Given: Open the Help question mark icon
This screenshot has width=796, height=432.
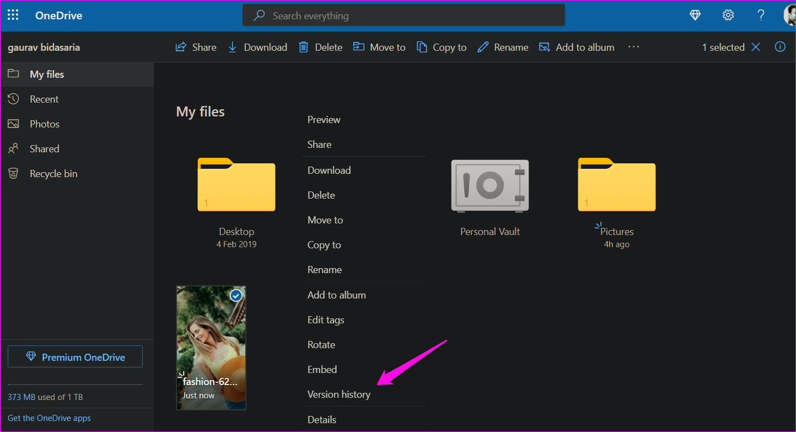Looking at the screenshot, I should click(761, 15).
